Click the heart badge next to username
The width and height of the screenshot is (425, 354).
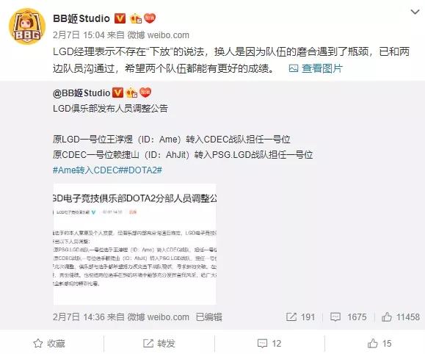tap(149, 18)
